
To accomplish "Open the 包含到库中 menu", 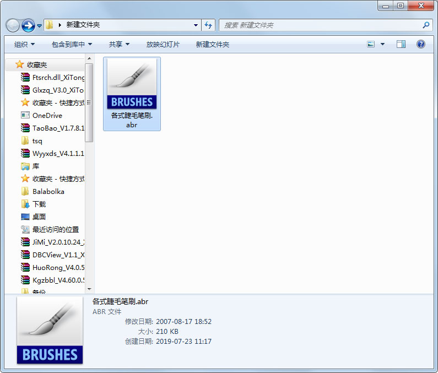I will click(x=72, y=45).
